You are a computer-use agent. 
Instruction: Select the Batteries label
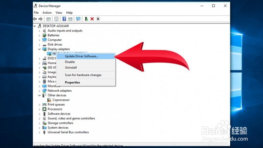point(53,35)
